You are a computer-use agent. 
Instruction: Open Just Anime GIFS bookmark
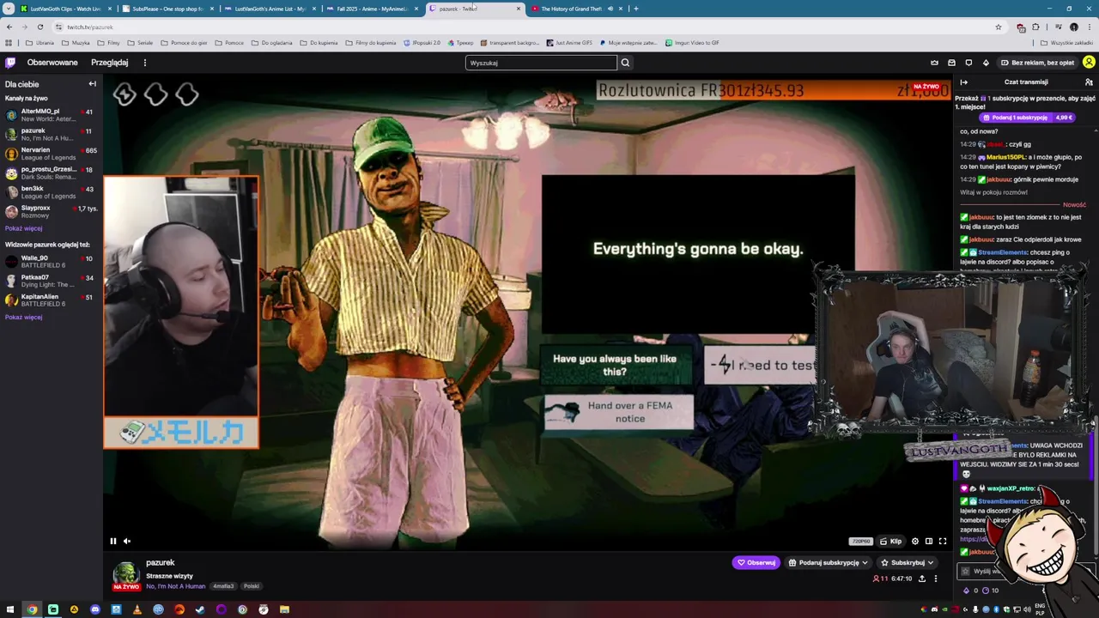click(x=568, y=43)
